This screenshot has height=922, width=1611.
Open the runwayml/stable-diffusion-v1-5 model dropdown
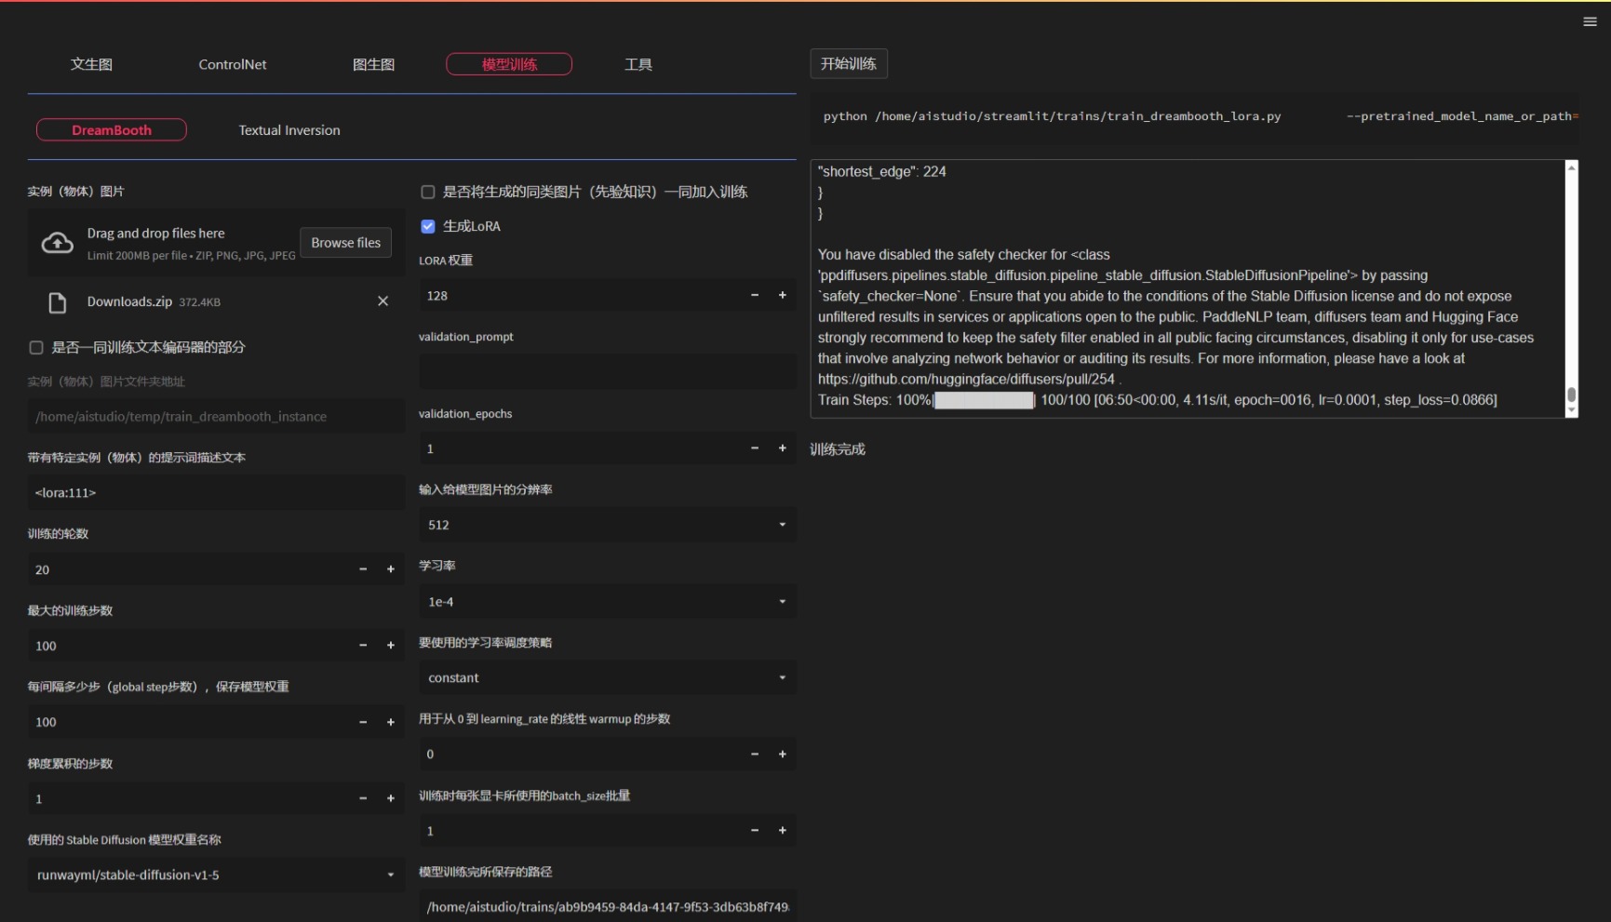pos(214,875)
